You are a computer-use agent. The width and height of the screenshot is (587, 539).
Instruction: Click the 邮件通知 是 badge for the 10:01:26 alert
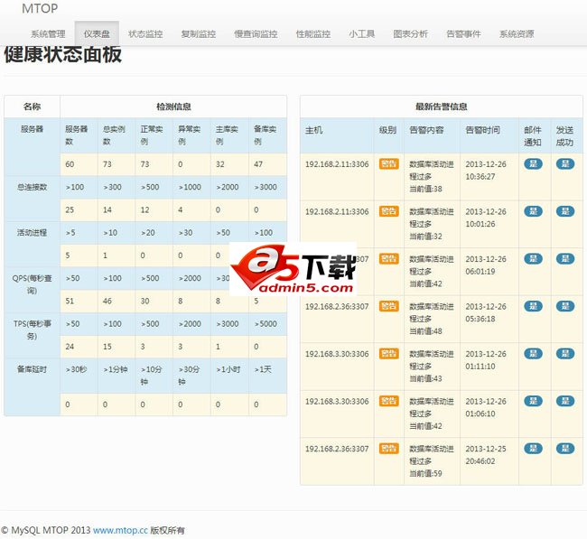[x=533, y=211]
